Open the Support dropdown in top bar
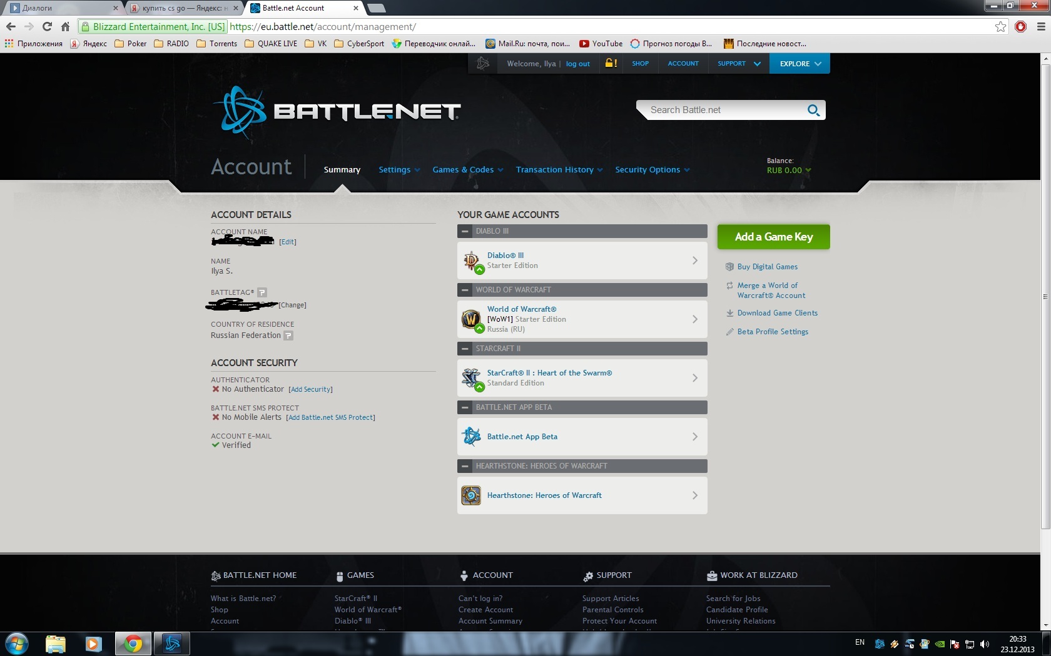Image resolution: width=1051 pixels, height=656 pixels. click(739, 64)
